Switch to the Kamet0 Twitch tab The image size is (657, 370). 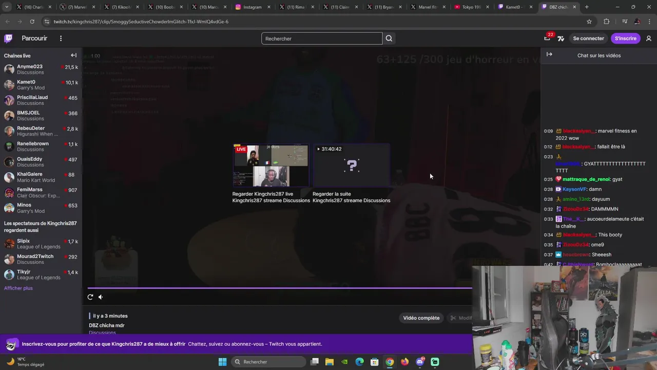(513, 7)
